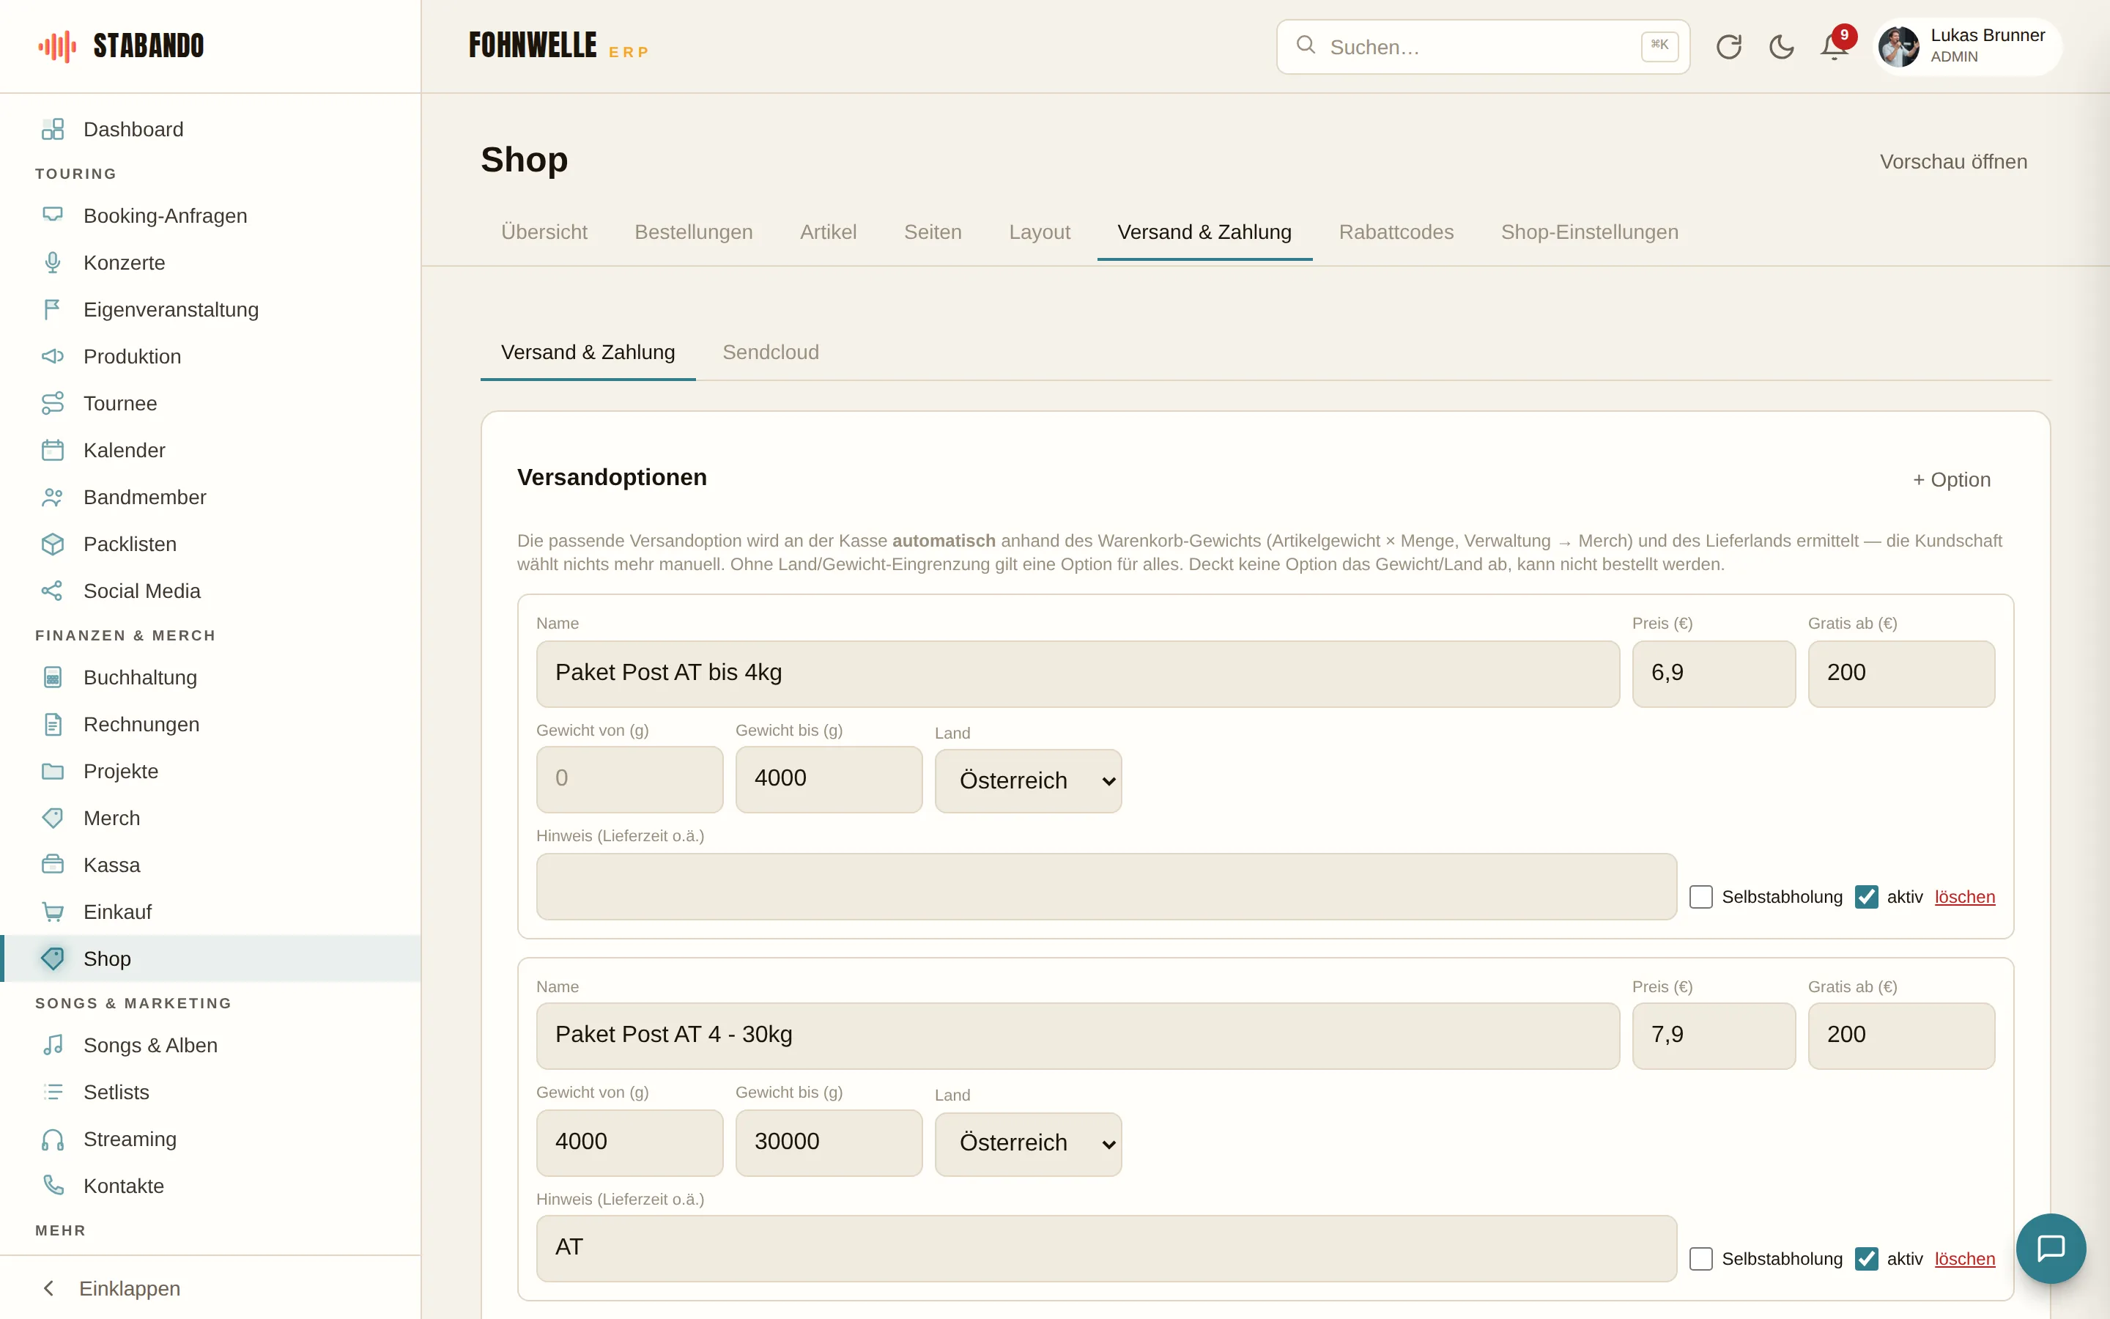Focus the Suchen search field

tap(1482, 47)
